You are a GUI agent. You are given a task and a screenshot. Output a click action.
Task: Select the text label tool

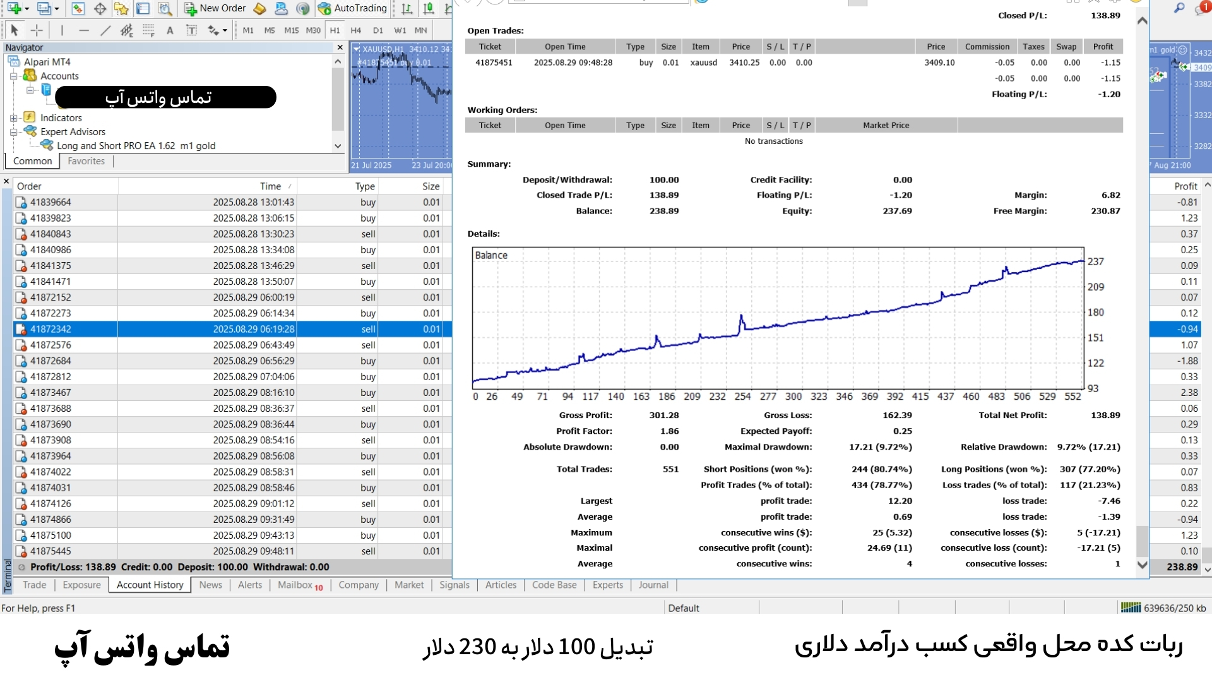coord(192,30)
